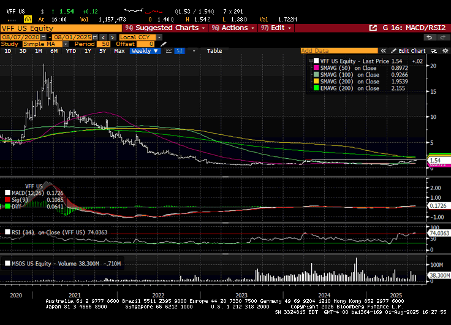Click the Add Data input field

tap(339, 51)
